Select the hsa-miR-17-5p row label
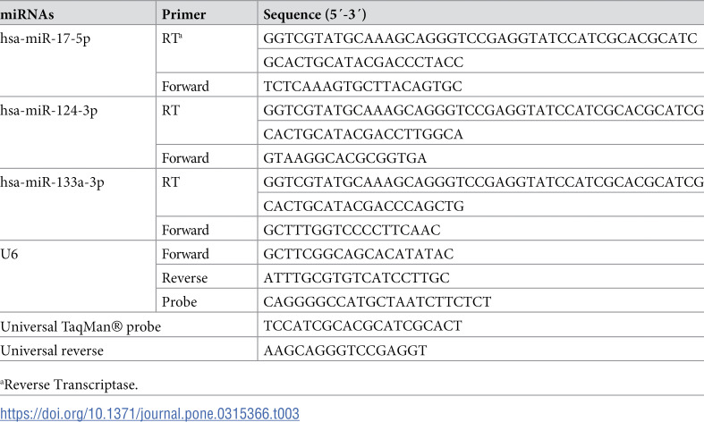Screen dimensions: 704x422 46,38
